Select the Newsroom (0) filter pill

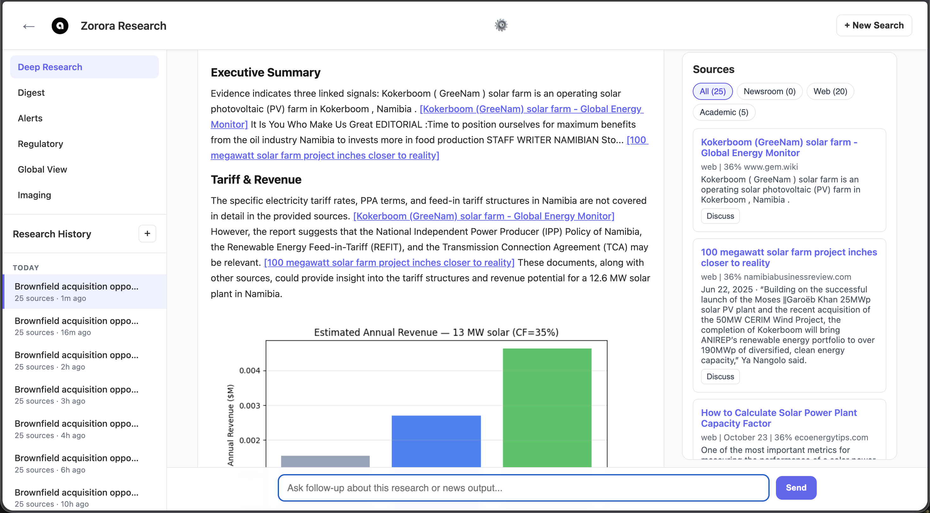click(769, 91)
